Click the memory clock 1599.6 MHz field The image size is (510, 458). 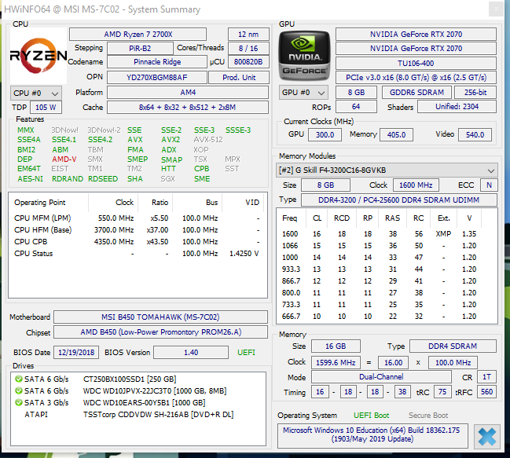coord(336,362)
